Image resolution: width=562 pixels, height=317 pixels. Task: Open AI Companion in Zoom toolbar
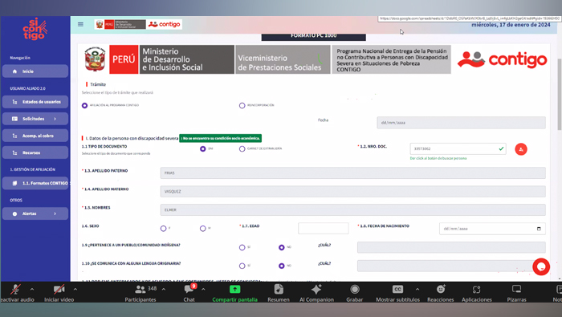click(316, 289)
